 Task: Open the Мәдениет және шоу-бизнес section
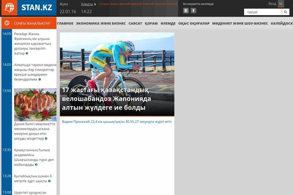(240, 23)
